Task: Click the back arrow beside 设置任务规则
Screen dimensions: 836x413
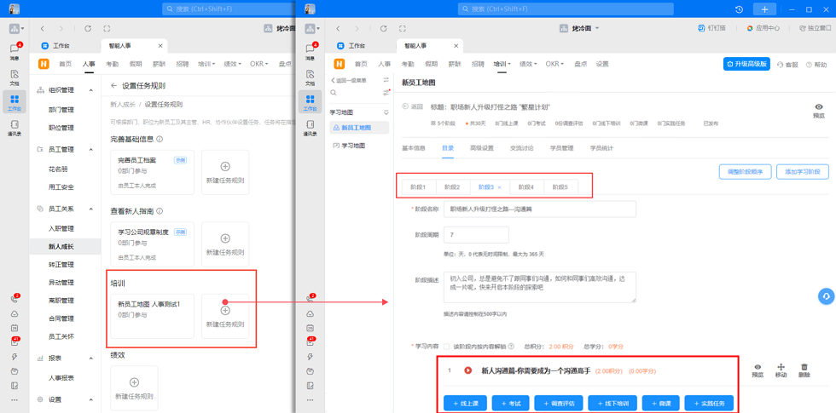Action: coord(113,86)
